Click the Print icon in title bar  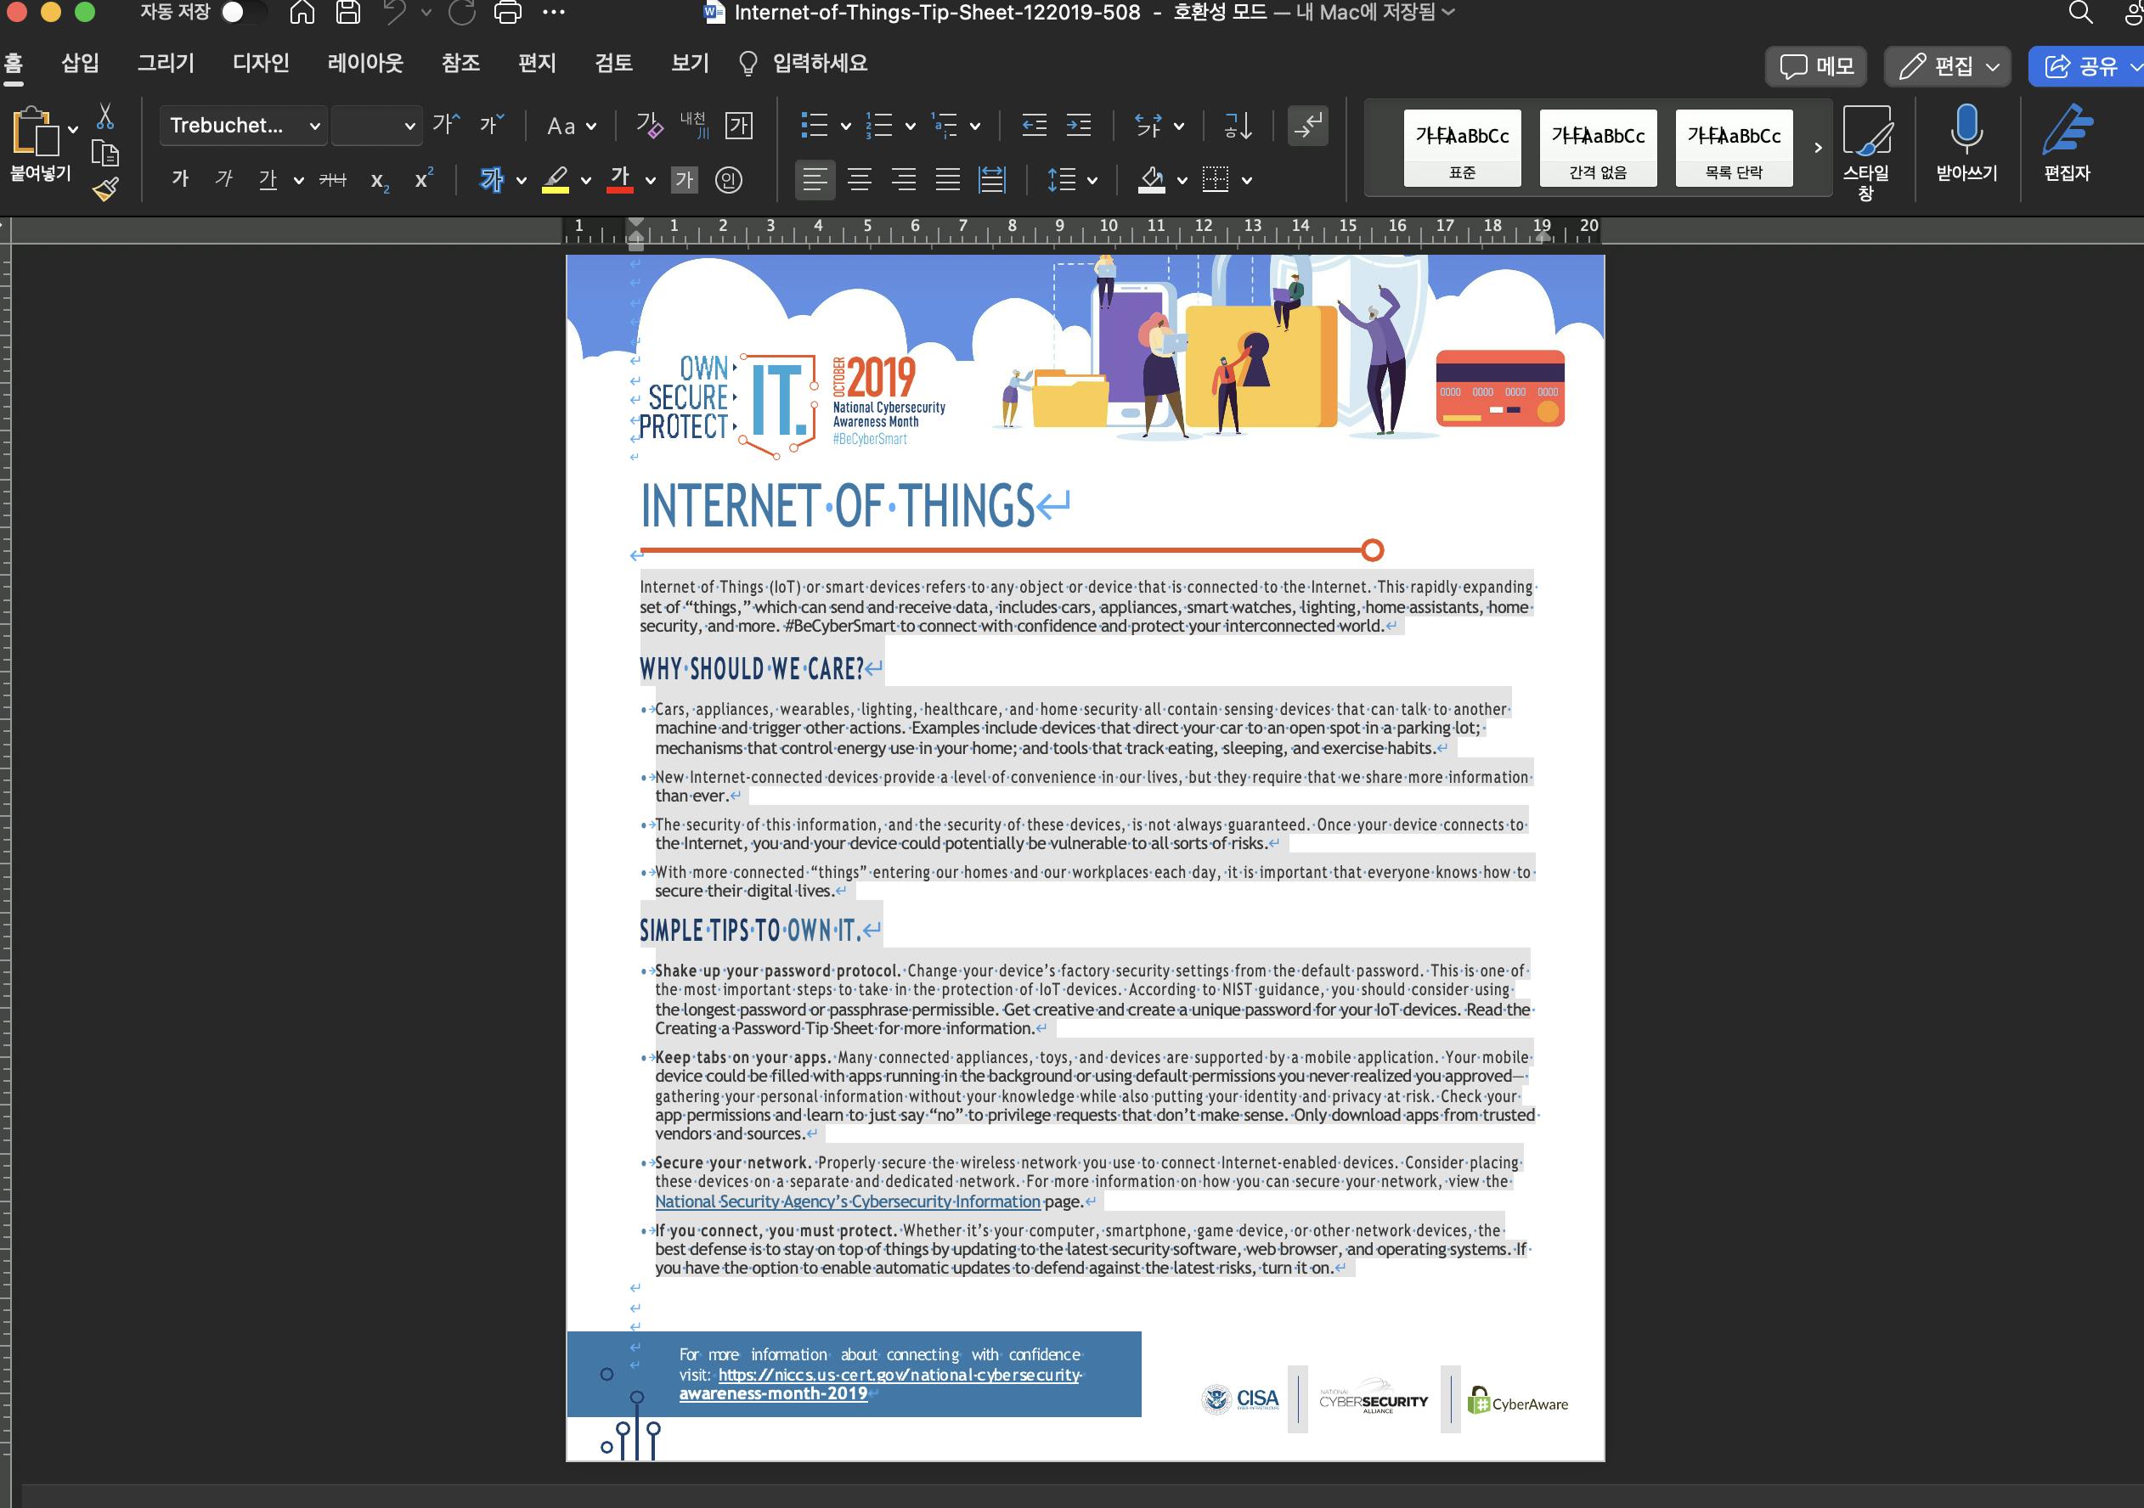[507, 12]
